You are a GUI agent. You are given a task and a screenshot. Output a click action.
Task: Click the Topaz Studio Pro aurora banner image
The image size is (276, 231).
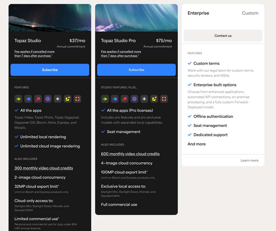coord(136,18)
